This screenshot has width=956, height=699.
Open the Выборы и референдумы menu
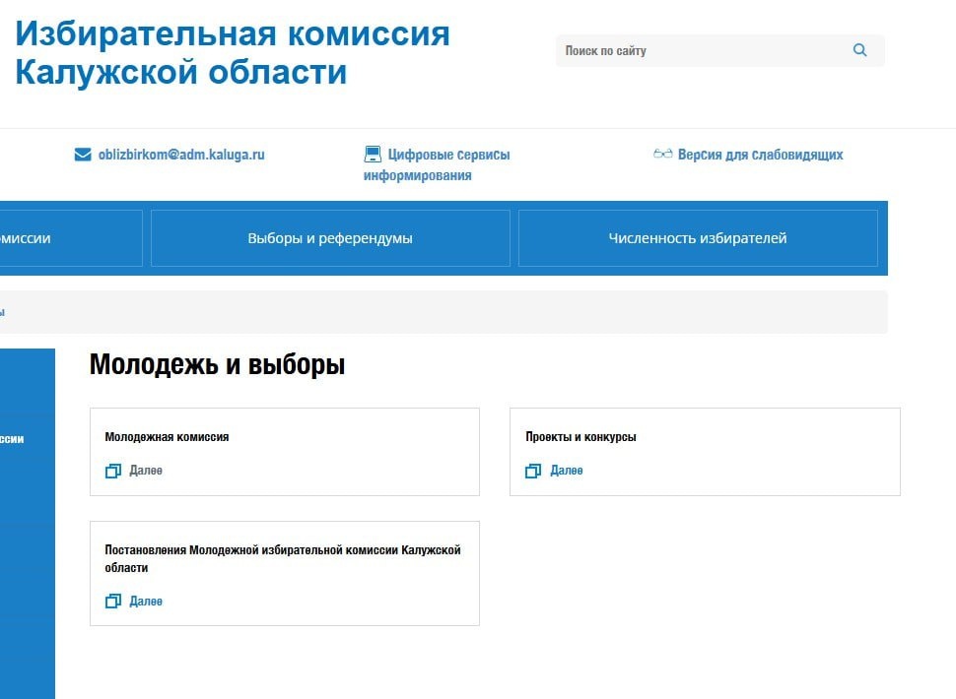tap(330, 238)
